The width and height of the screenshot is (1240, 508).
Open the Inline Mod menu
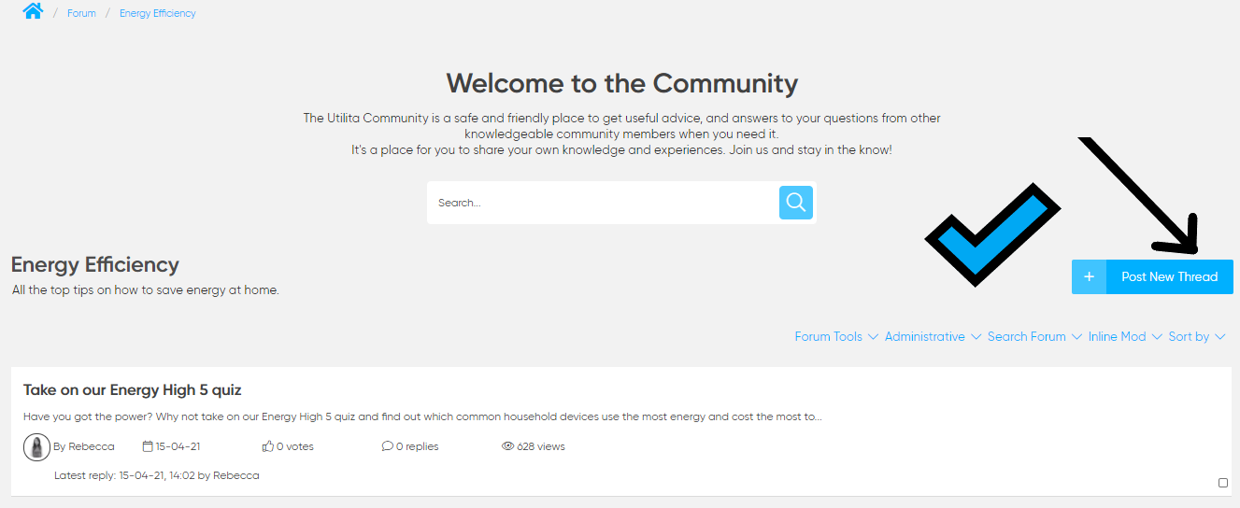(x=1124, y=337)
